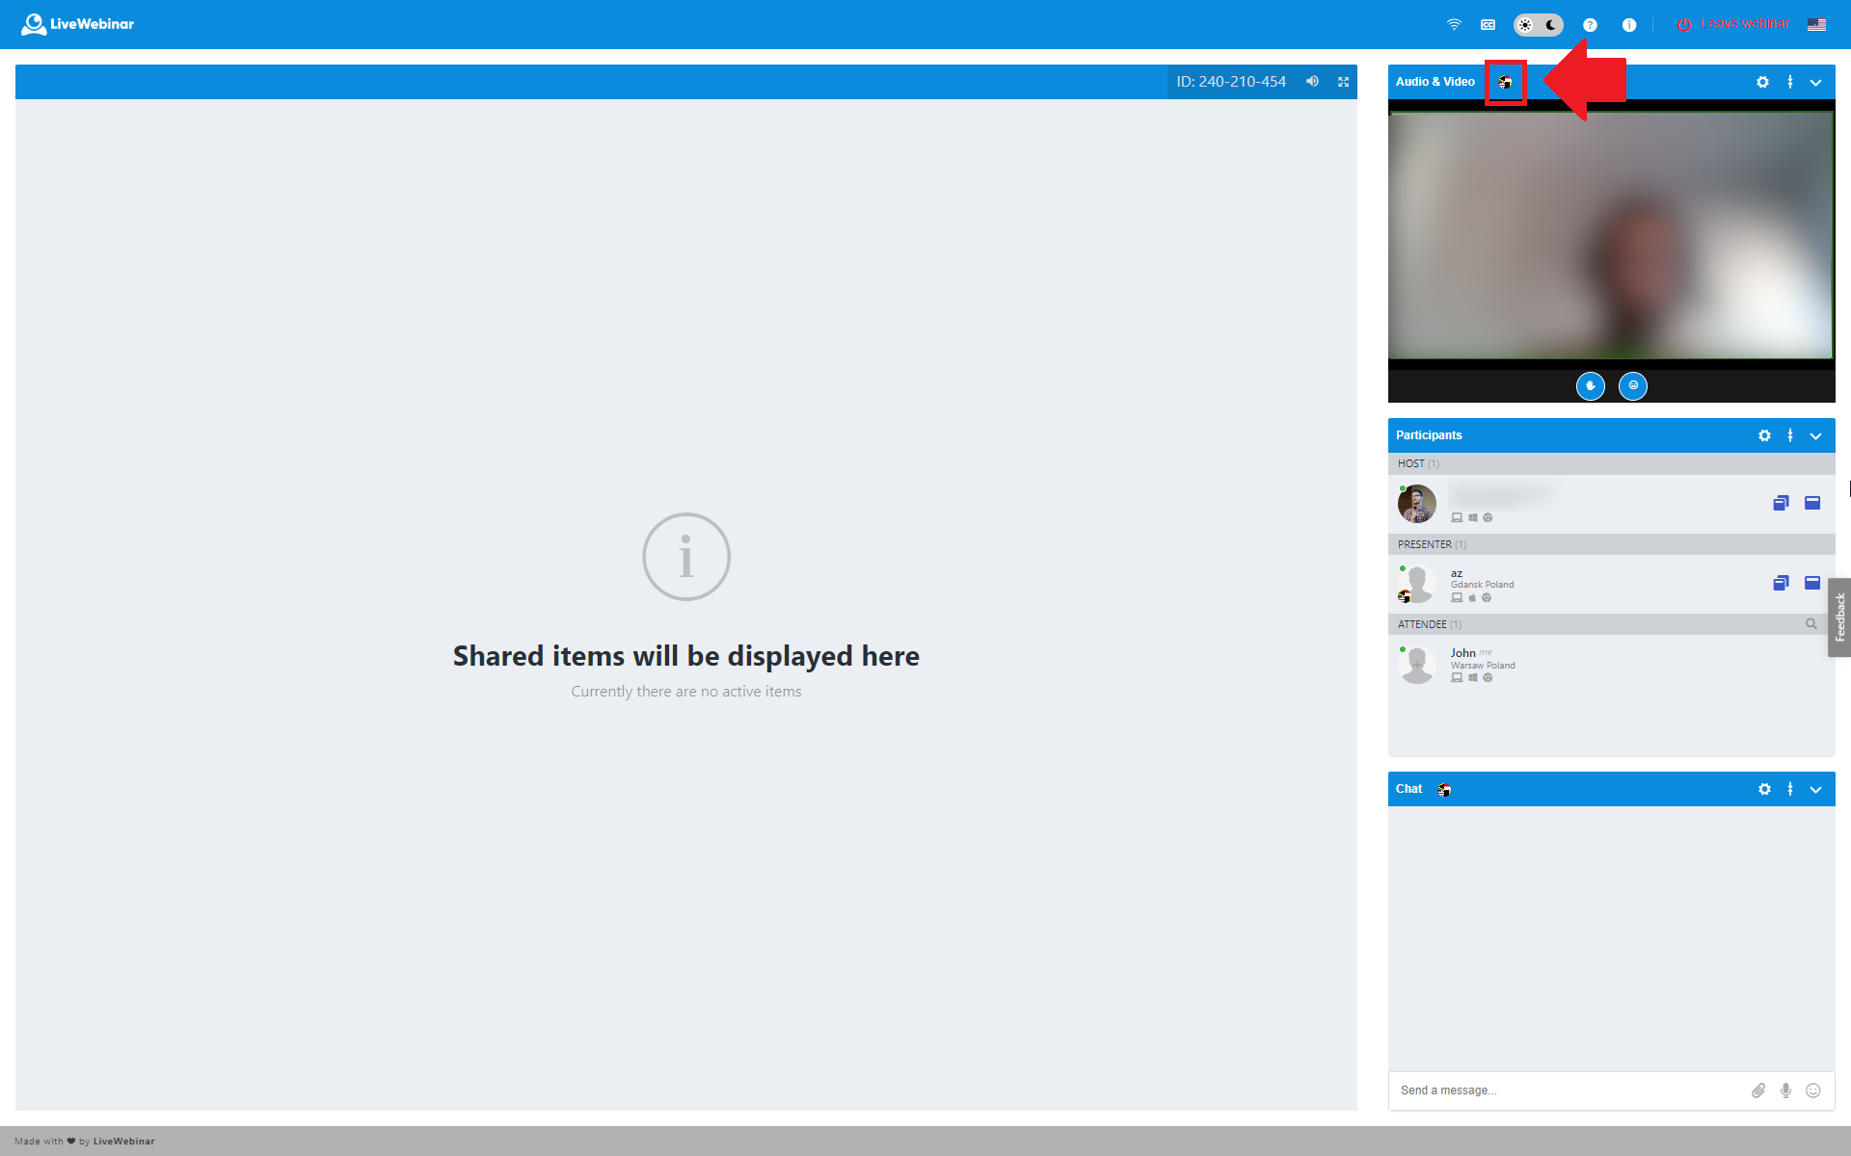Collapse the Chat panel
Viewport: 1851px width, 1156px height.
click(x=1816, y=789)
